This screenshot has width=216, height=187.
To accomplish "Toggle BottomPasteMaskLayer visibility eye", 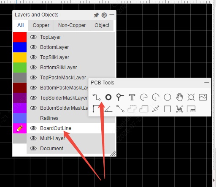I will click(x=33, y=88).
